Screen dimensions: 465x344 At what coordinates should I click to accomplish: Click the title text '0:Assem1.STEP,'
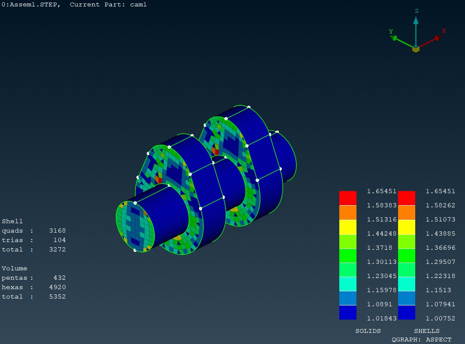coord(31,5)
